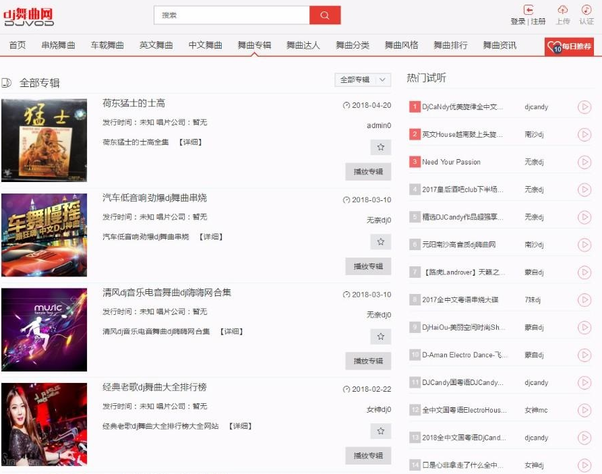The width and height of the screenshot is (602, 474).
Task: Favorite the 荷东猛士的士高 album with star
Action: pos(380,147)
